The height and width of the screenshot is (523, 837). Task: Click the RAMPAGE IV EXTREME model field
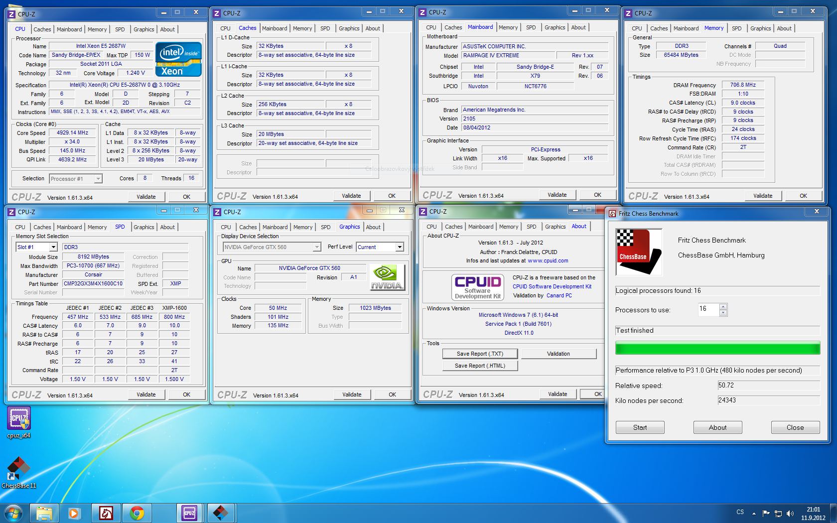point(508,56)
